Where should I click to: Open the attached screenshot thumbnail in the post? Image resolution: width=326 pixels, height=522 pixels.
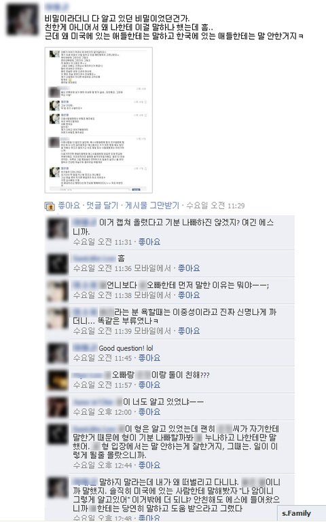[98, 120]
